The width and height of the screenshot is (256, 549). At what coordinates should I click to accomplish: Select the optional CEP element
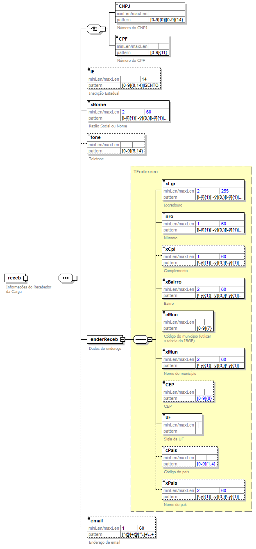(188, 391)
